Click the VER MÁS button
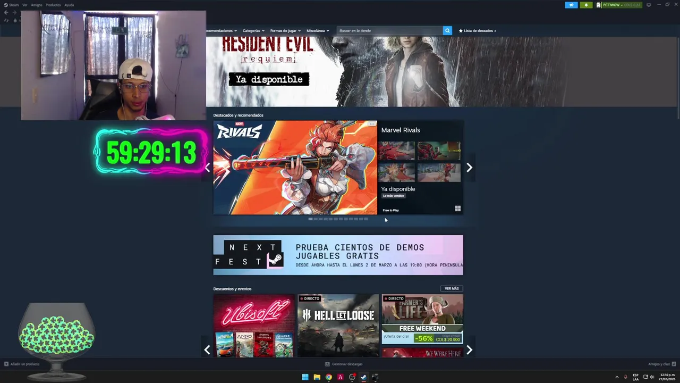 coord(452,289)
